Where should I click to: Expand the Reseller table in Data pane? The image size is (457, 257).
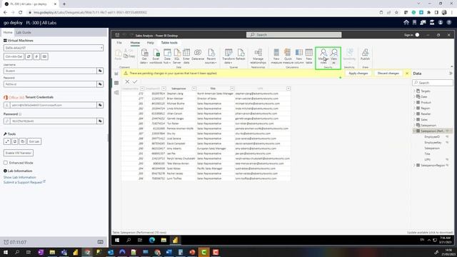(x=414, y=114)
